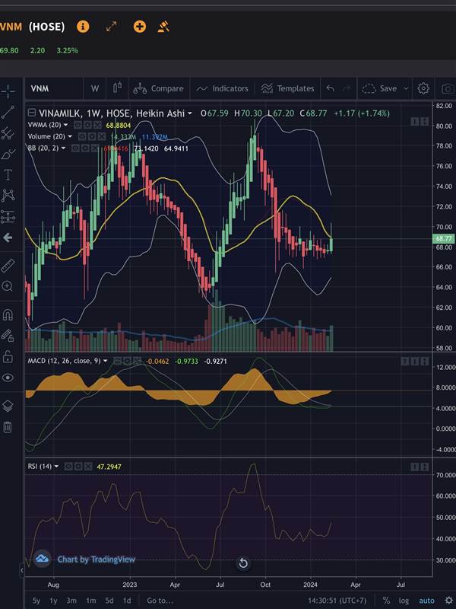Click the Go to... button
456x609 pixels.
tap(160, 601)
